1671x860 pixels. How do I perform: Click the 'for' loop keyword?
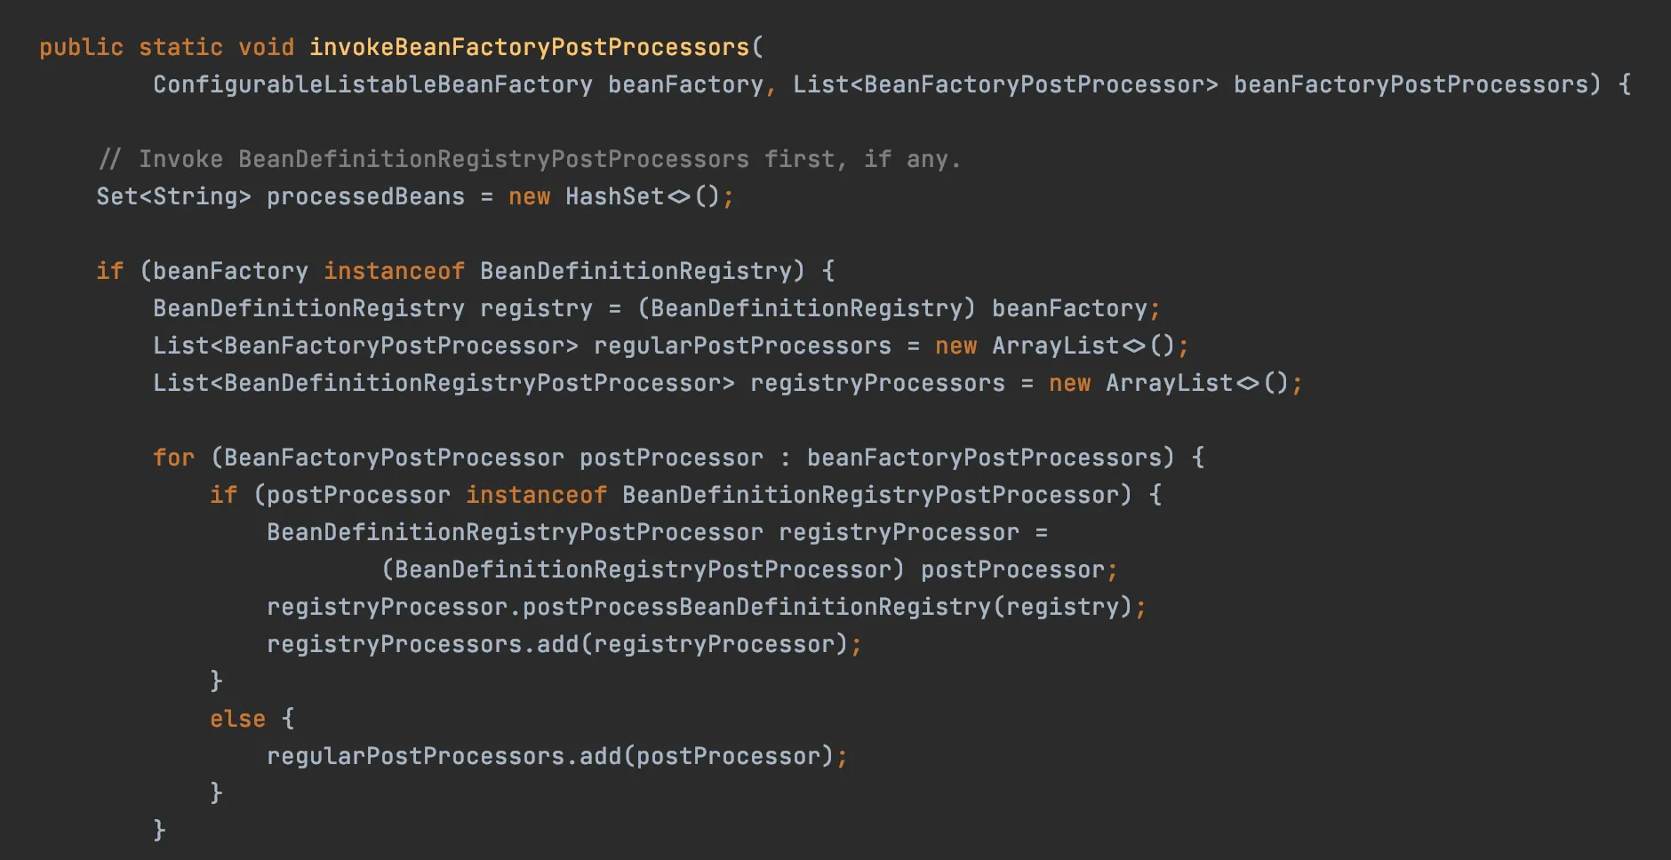(173, 458)
